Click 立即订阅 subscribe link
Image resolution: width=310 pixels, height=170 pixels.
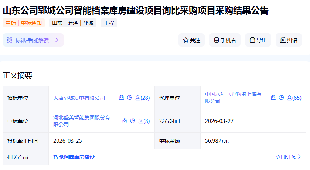coord(288,157)
